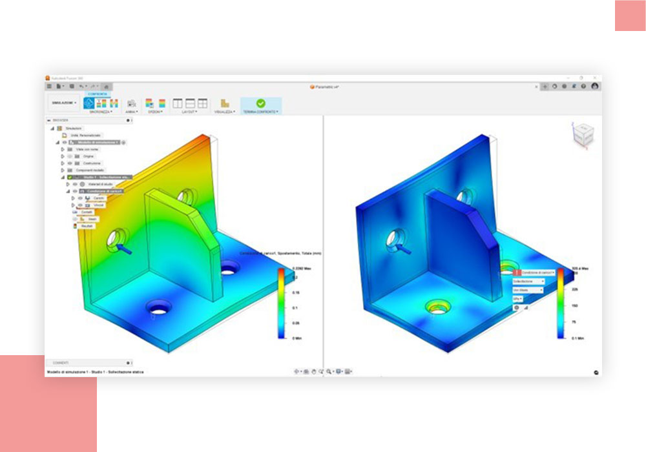The height and width of the screenshot is (452, 646).
Task: Open the user profile avatar
Action: click(594, 86)
